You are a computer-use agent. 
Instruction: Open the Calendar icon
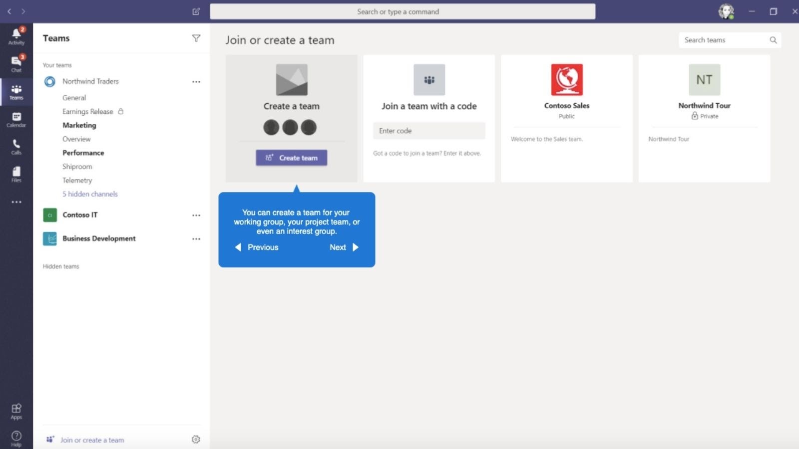click(x=16, y=120)
